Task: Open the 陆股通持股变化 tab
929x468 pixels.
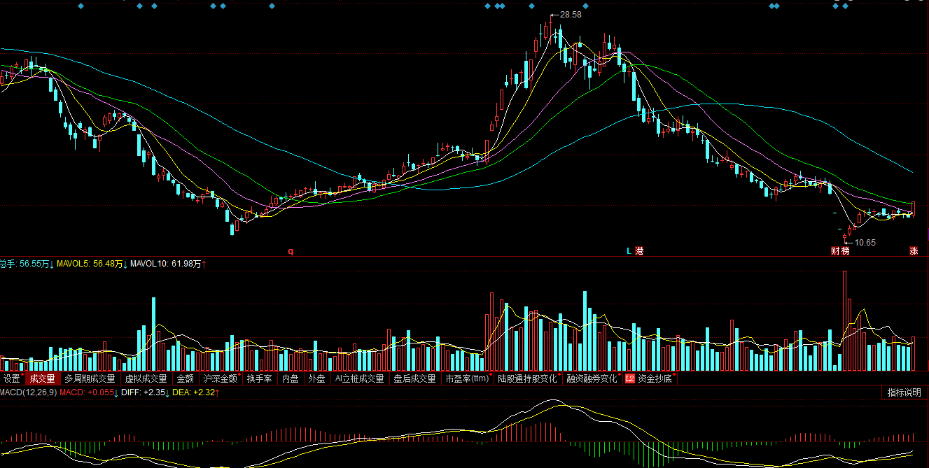Action: coord(527,378)
